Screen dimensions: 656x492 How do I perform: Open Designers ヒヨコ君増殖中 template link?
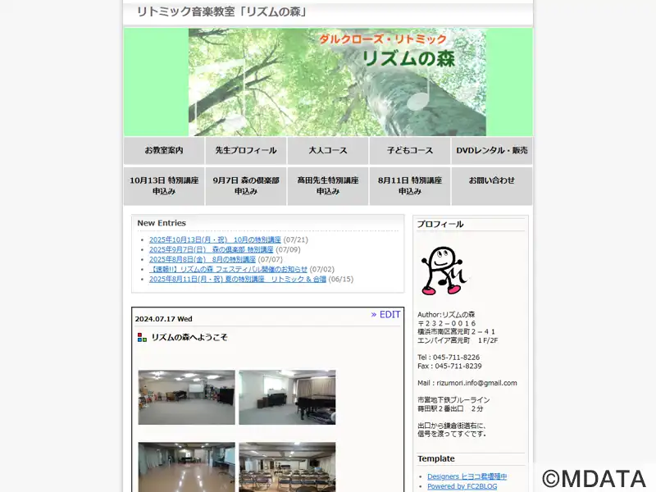467,476
